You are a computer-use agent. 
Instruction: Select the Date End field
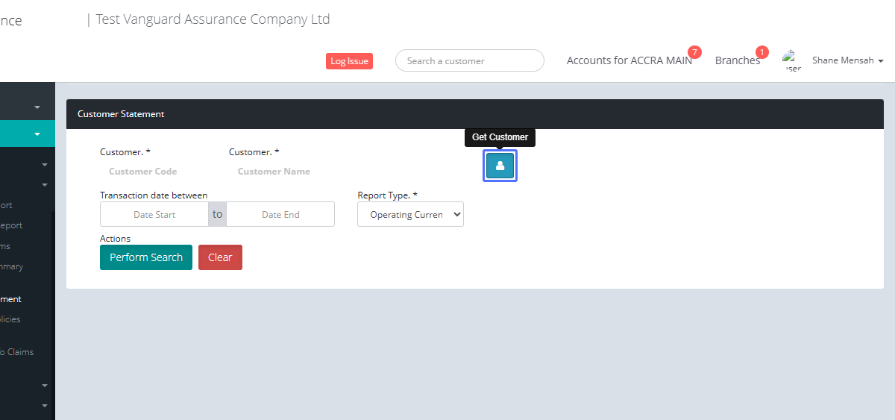280,215
